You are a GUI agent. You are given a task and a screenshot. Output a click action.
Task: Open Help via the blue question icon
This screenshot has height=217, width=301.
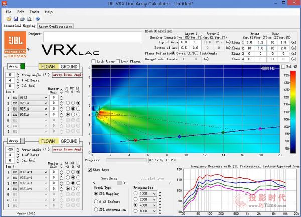click(37, 19)
